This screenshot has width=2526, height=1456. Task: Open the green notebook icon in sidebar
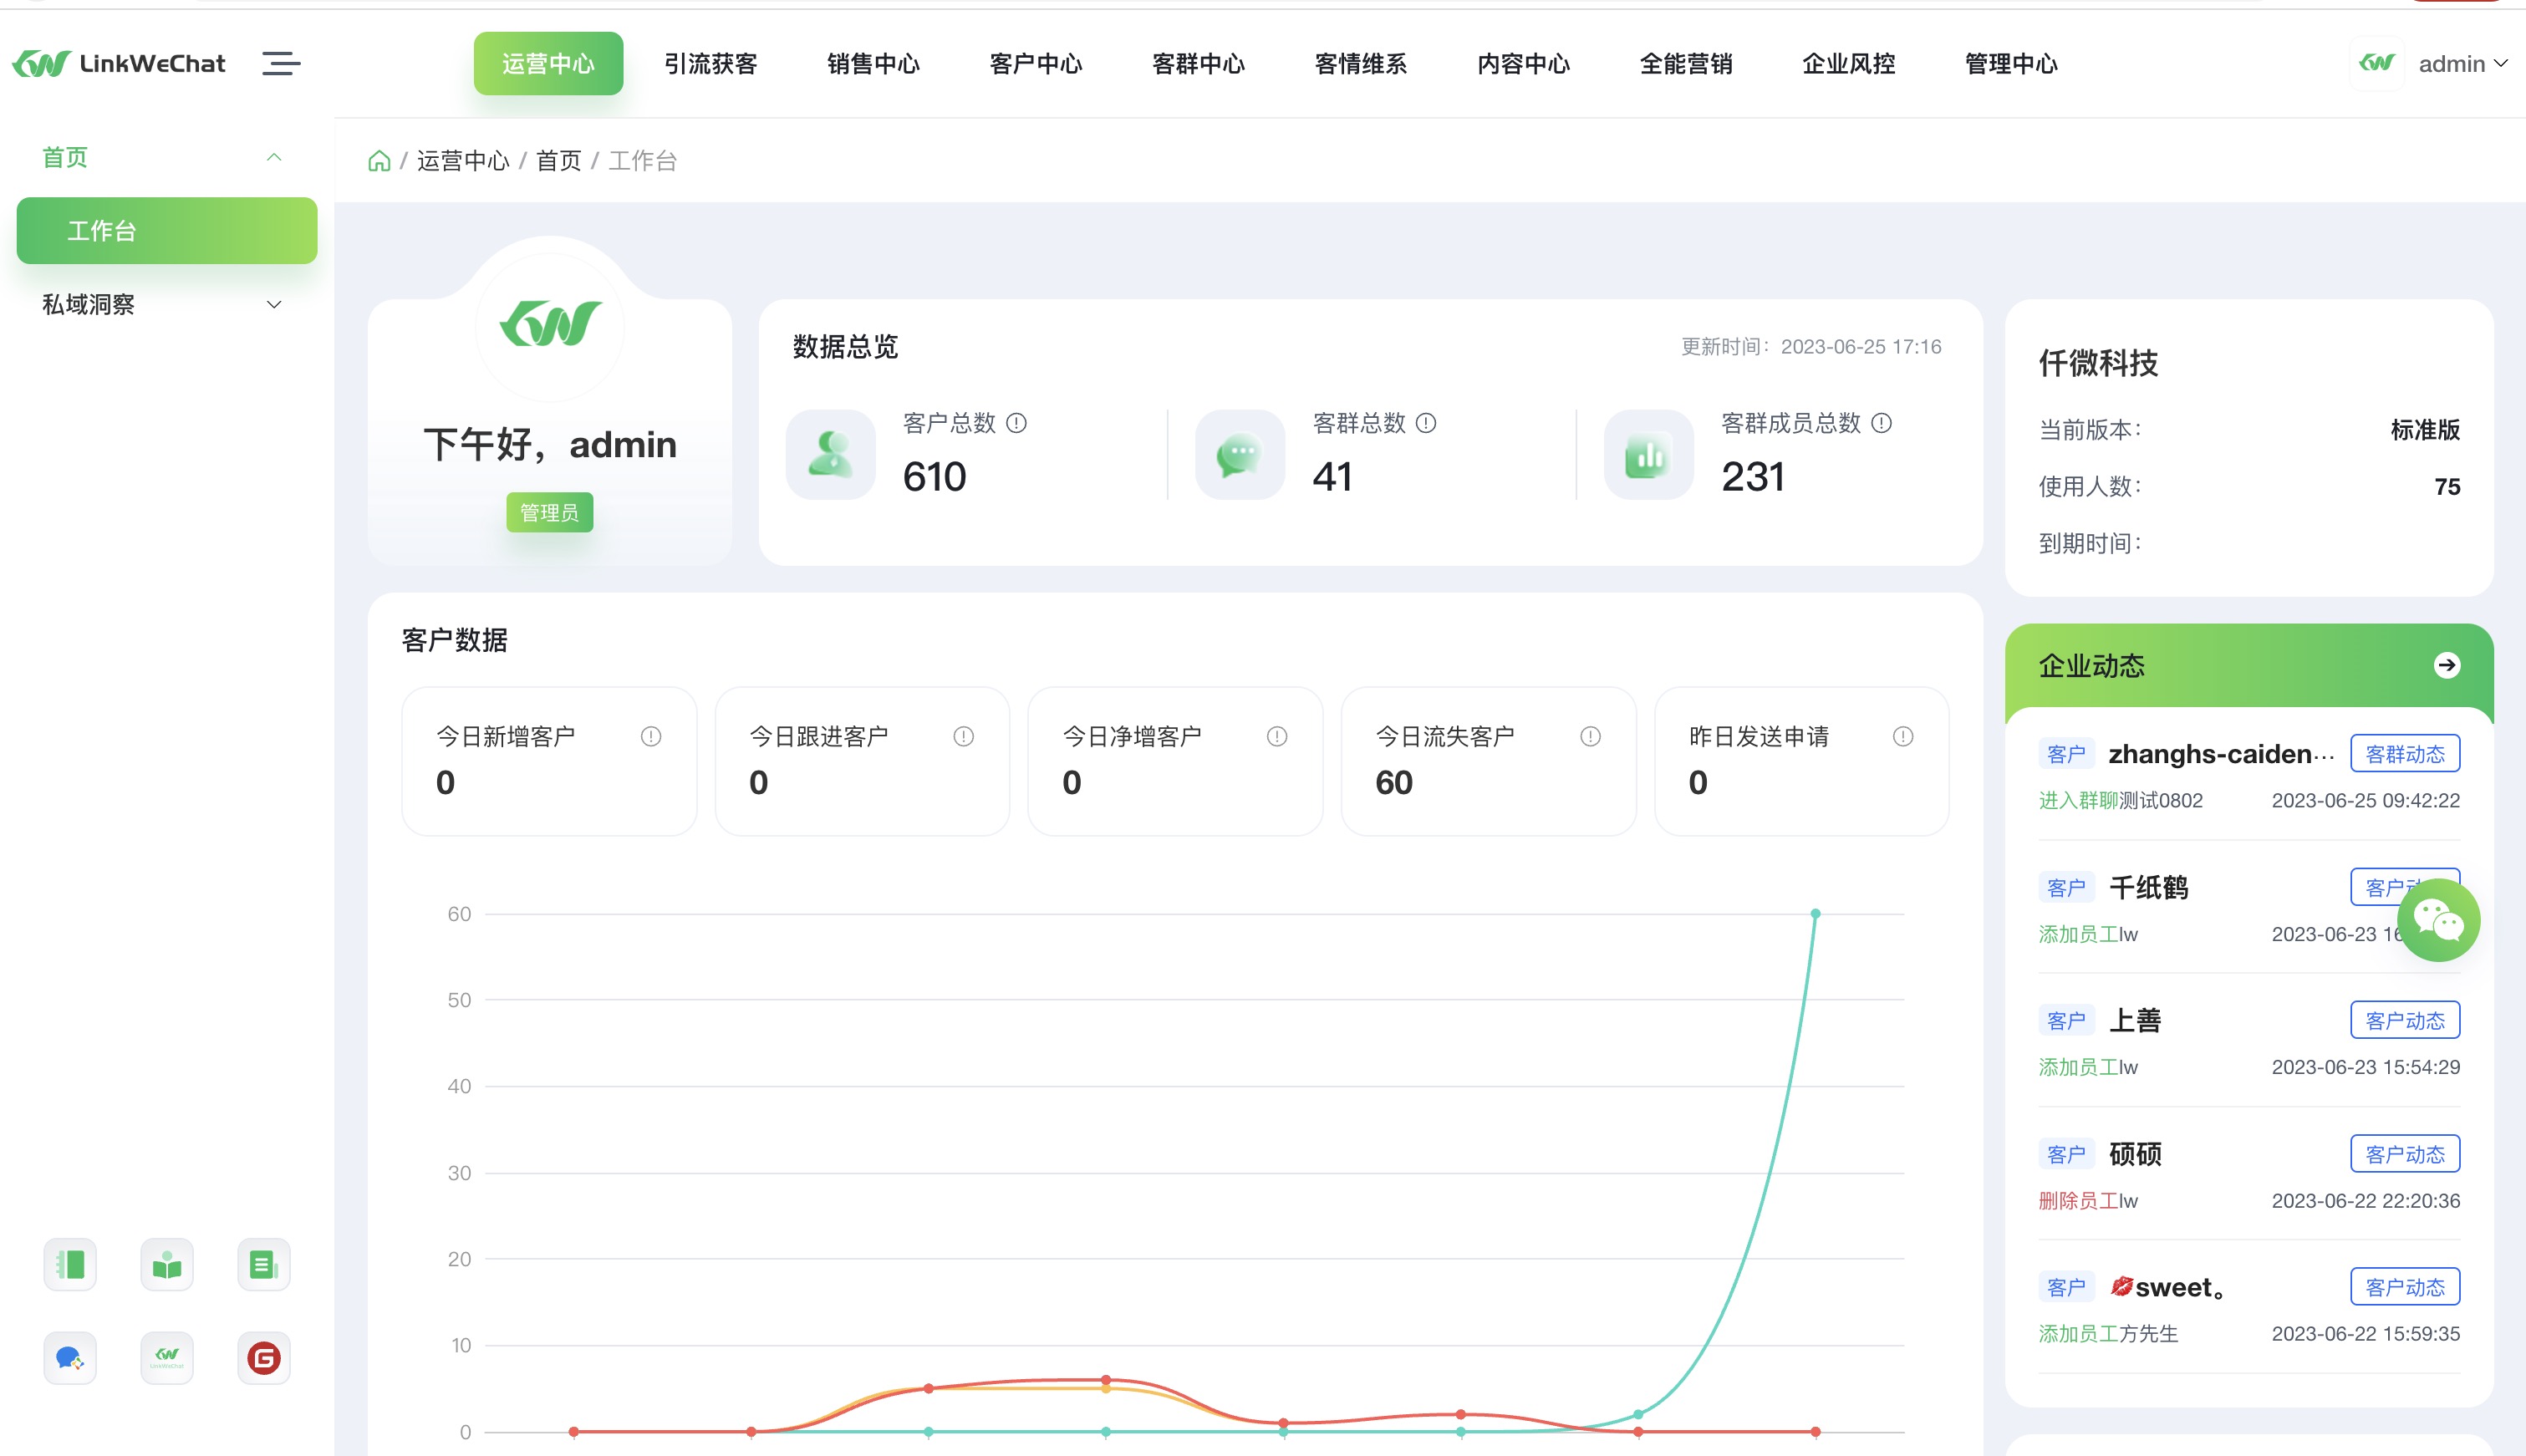tap(70, 1265)
